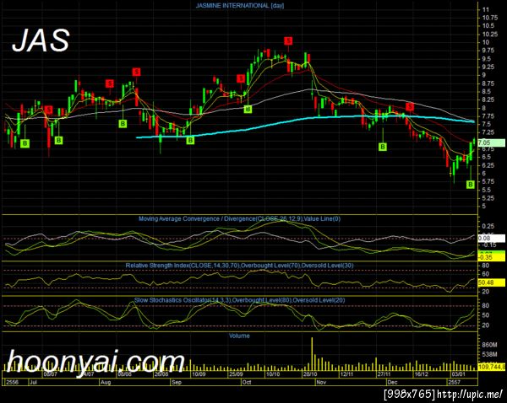Click the 11 price axis label
The image size is (507, 403).
click(486, 10)
